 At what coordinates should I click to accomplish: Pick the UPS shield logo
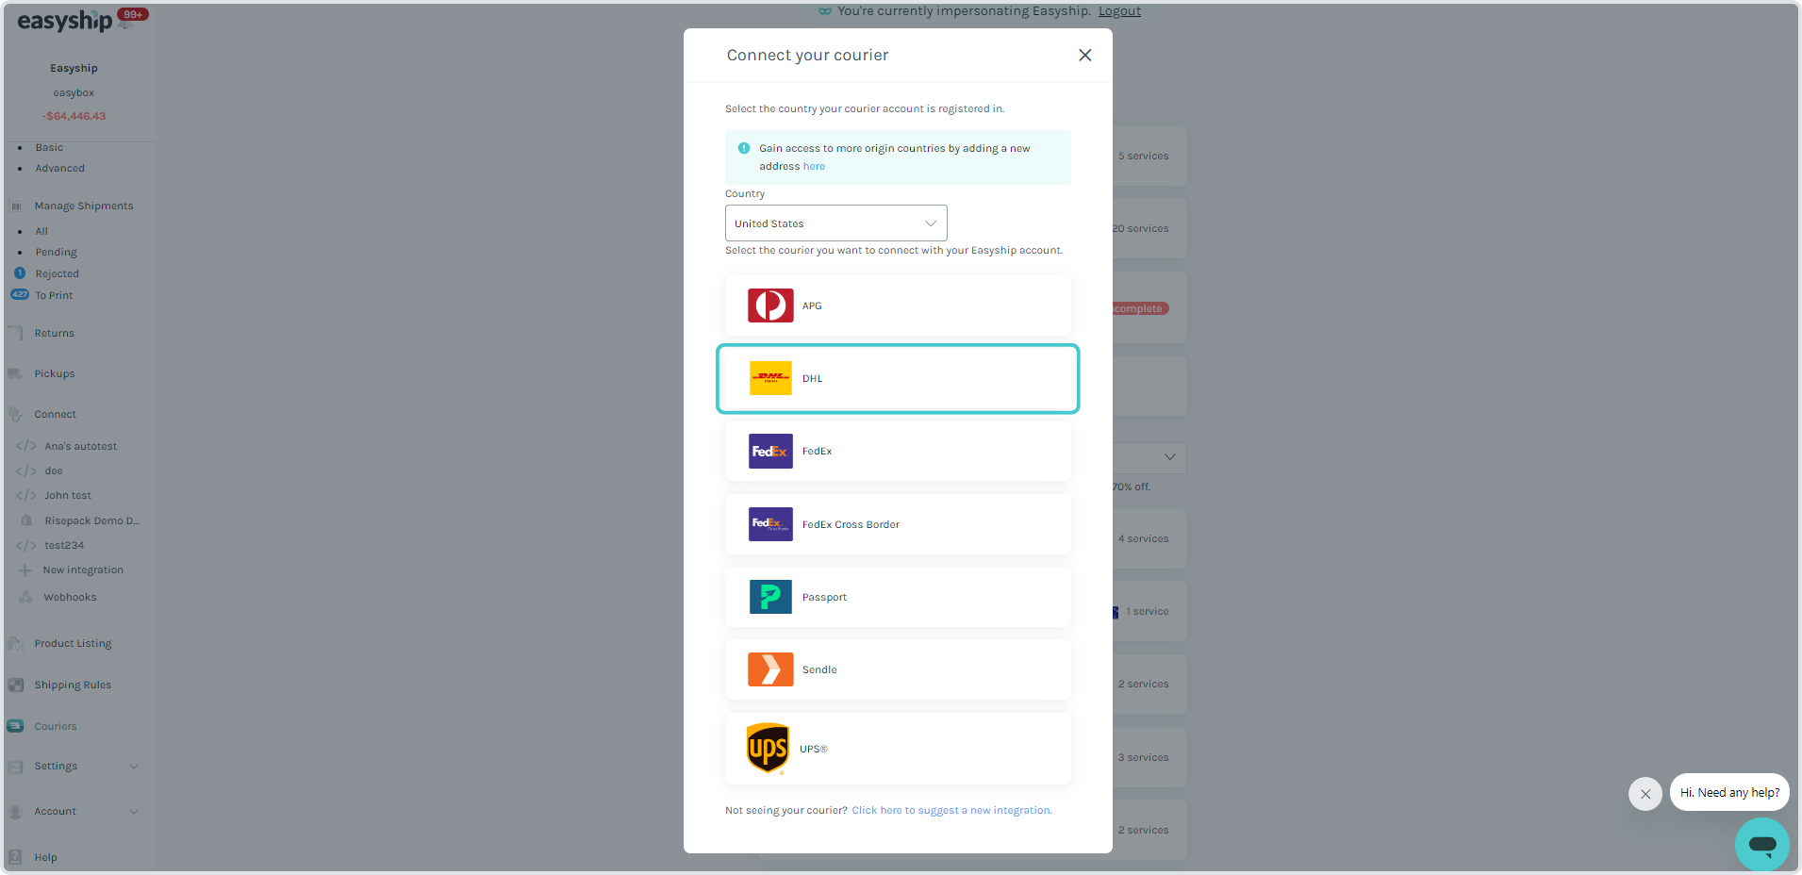[x=768, y=749]
